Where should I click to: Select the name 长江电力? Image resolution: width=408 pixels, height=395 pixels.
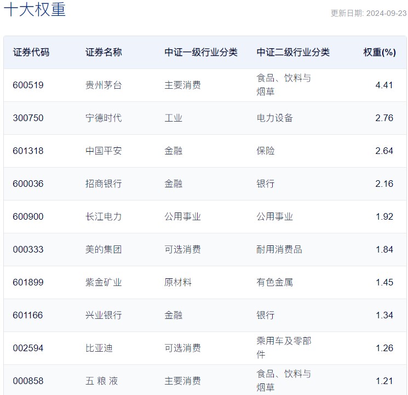(104, 216)
